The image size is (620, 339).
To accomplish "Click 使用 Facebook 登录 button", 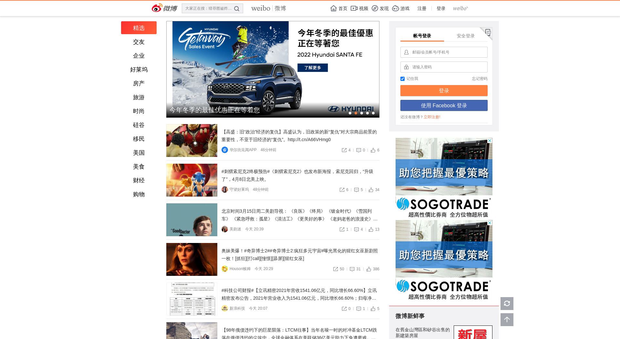I will [444, 105].
